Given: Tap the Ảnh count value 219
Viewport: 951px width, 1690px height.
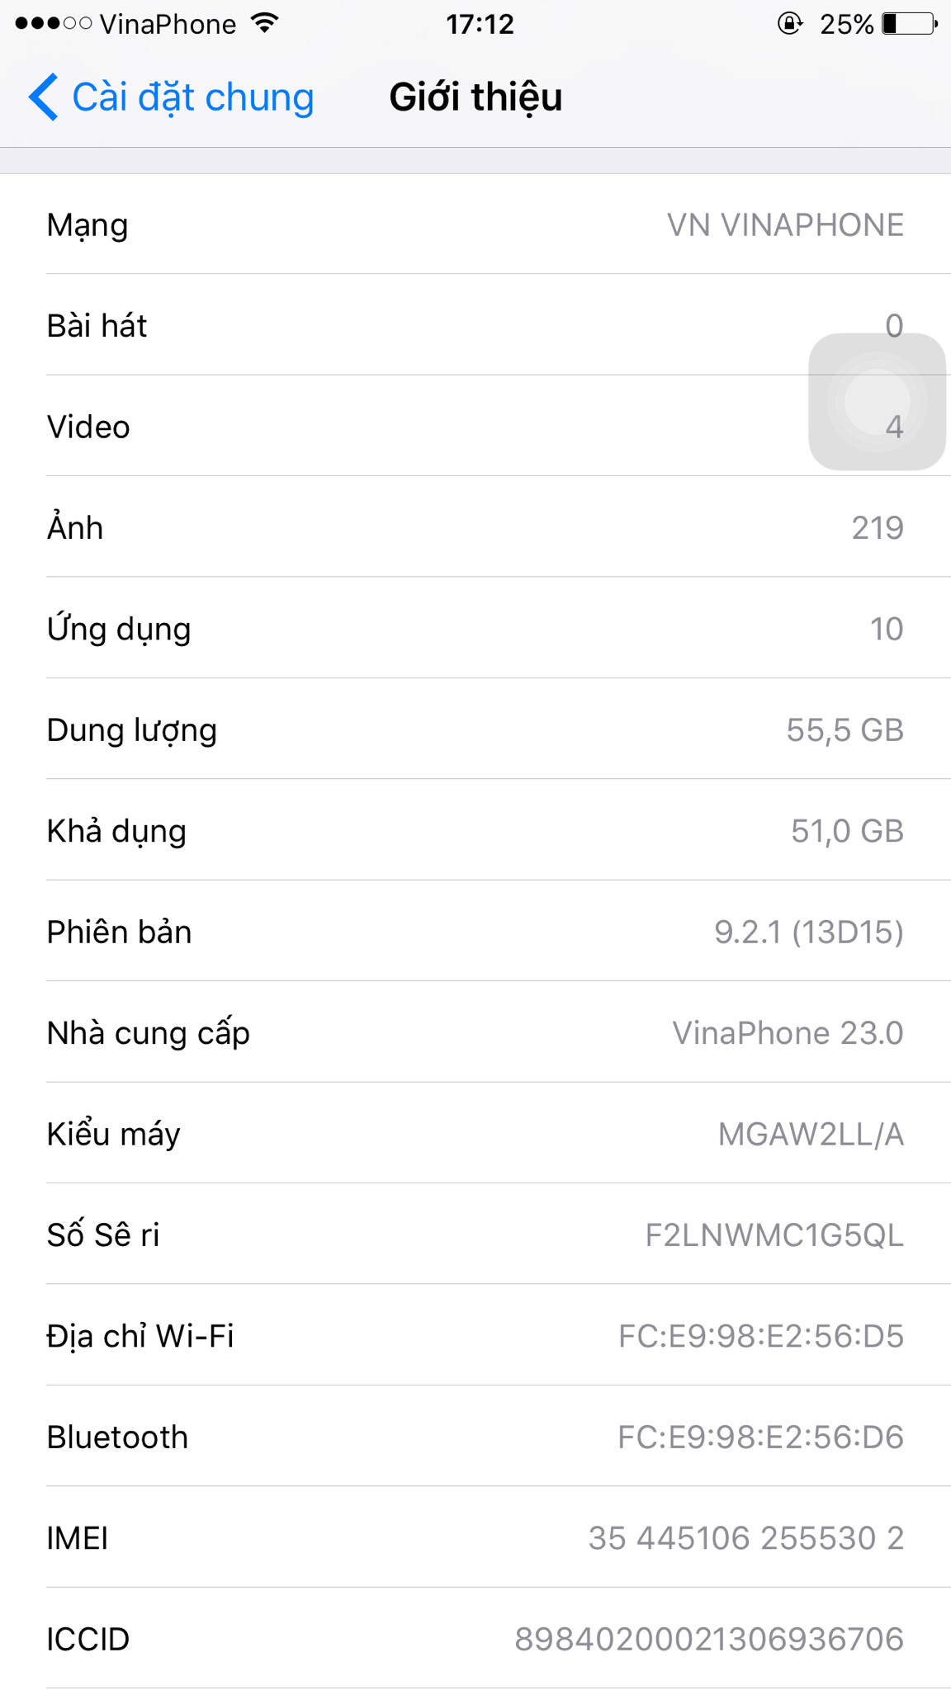Looking at the screenshot, I should [x=877, y=528].
